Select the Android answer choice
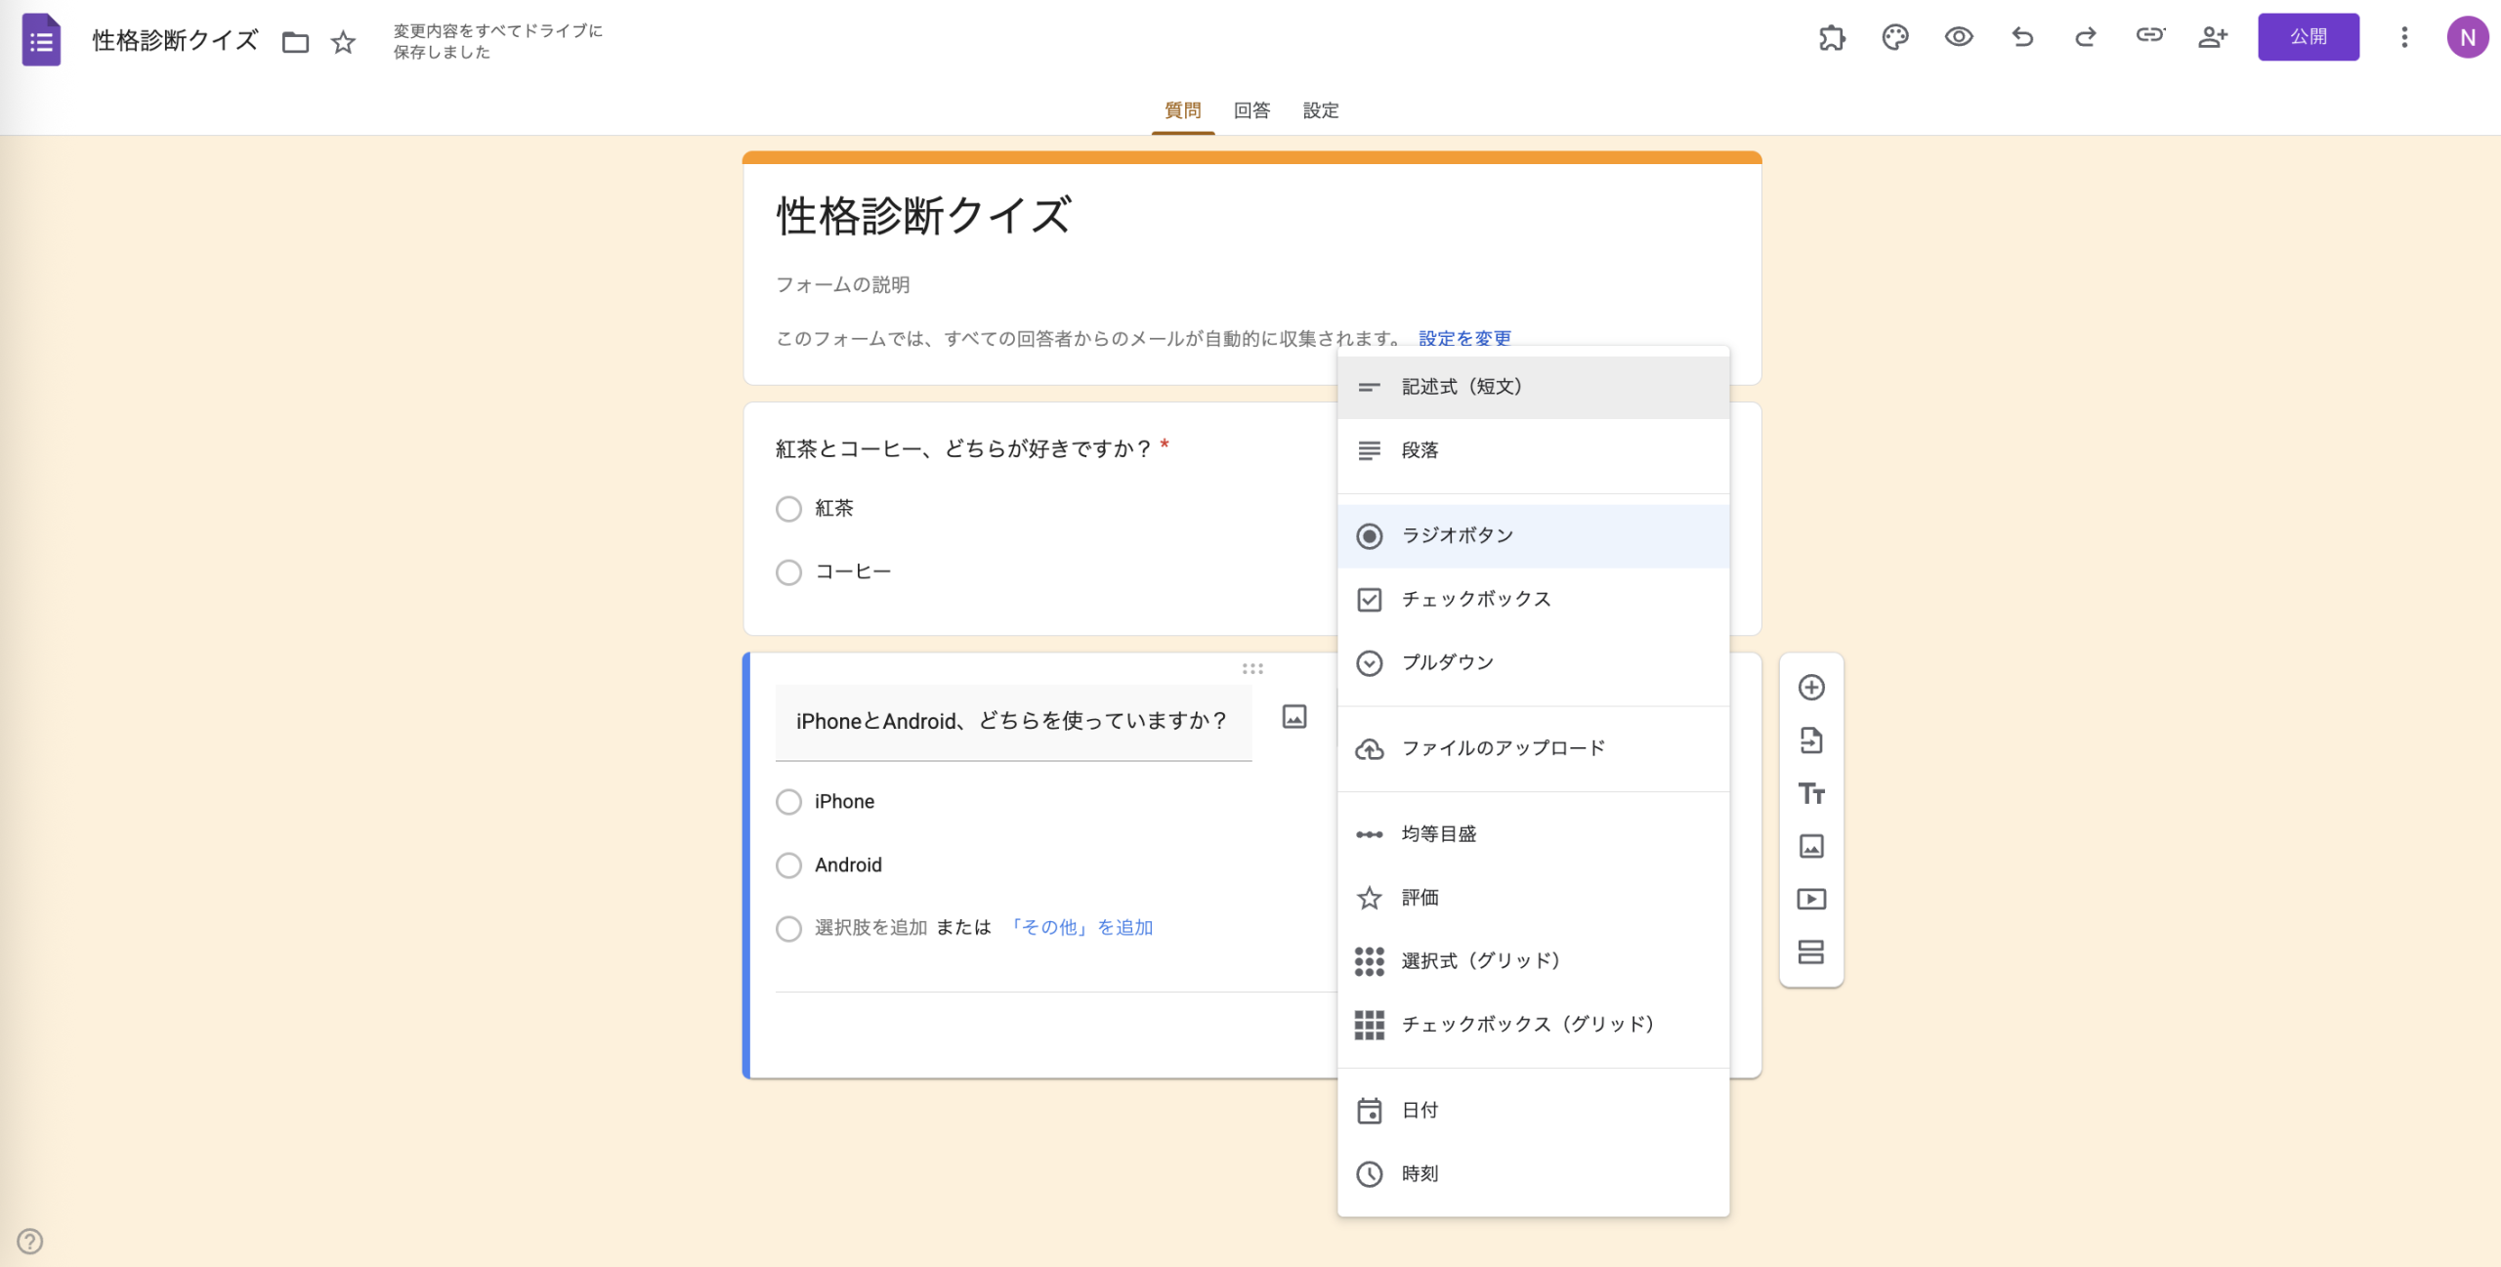 788,865
